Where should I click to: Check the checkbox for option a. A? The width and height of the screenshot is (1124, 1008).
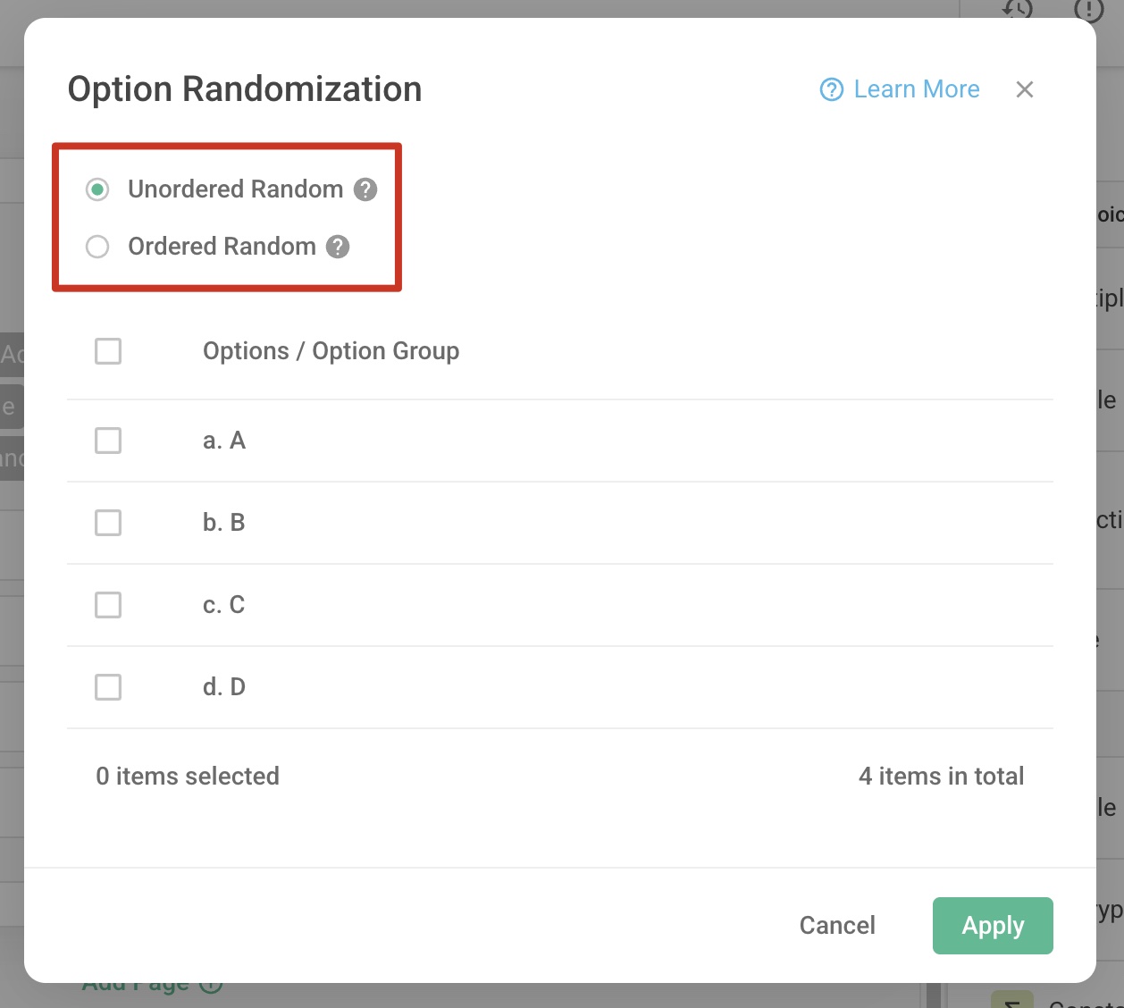pos(107,441)
